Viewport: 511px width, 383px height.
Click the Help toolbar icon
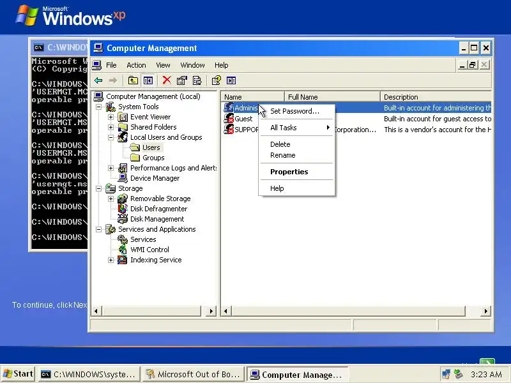coord(217,80)
